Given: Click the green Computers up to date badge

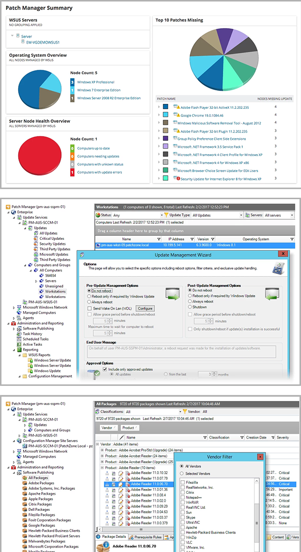Looking at the screenshot, I should [72, 148].
